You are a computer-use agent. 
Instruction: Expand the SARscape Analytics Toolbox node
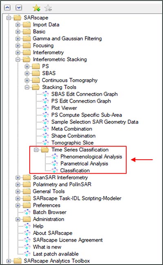[x=9, y=261]
